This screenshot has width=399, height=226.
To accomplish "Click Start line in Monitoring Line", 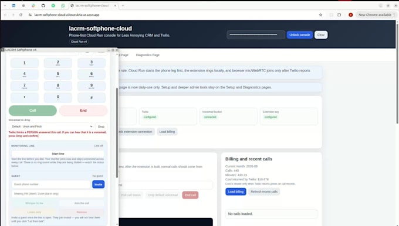I will coord(58,153).
